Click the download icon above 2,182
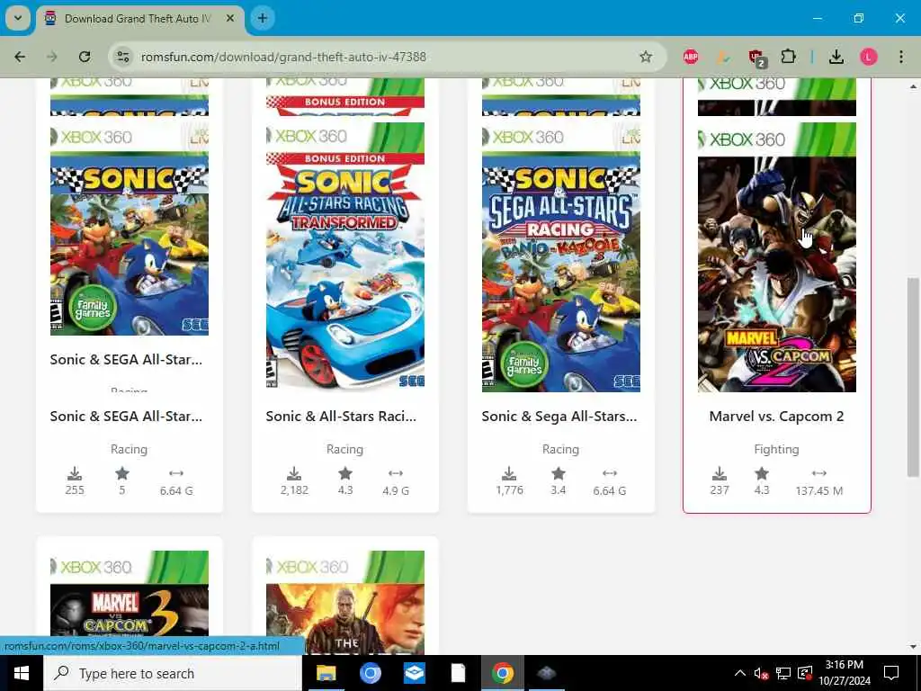The image size is (921, 691). [294, 473]
